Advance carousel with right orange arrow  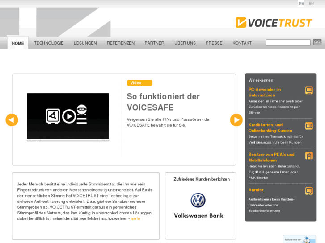(x=236, y=120)
